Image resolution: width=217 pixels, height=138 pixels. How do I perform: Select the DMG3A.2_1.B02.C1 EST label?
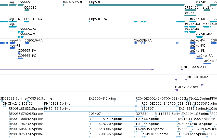click(x=18, y=104)
